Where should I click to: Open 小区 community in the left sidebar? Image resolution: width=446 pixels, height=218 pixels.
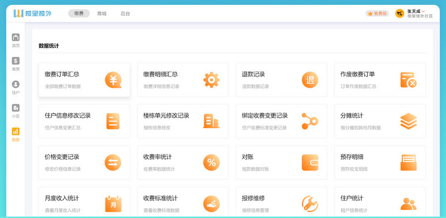pos(16,111)
